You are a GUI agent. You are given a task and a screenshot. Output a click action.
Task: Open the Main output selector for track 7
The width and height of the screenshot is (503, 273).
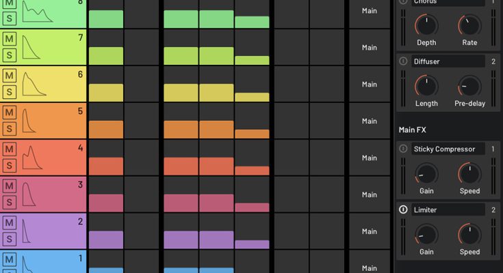(x=370, y=48)
